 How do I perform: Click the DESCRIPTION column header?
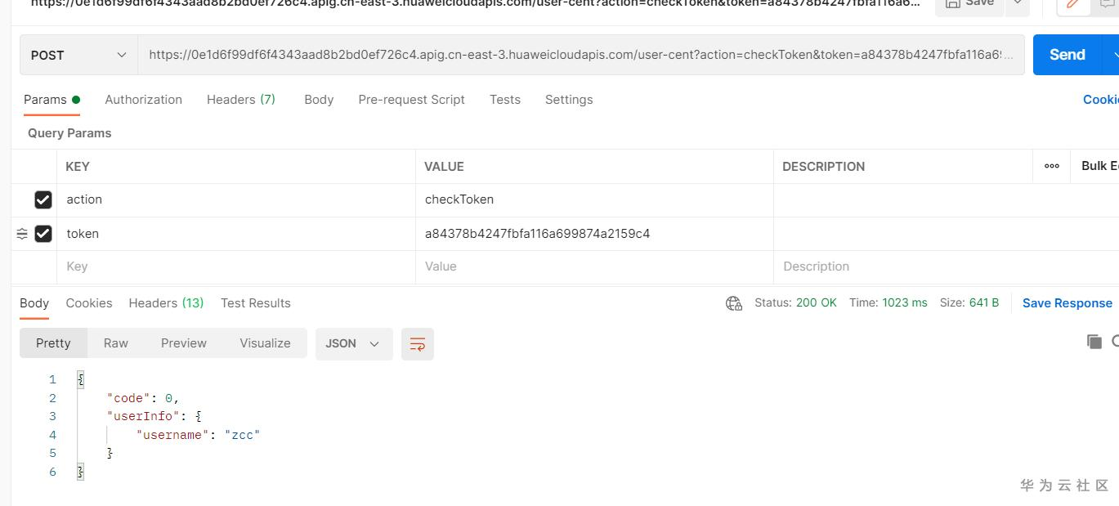(823, 166)
